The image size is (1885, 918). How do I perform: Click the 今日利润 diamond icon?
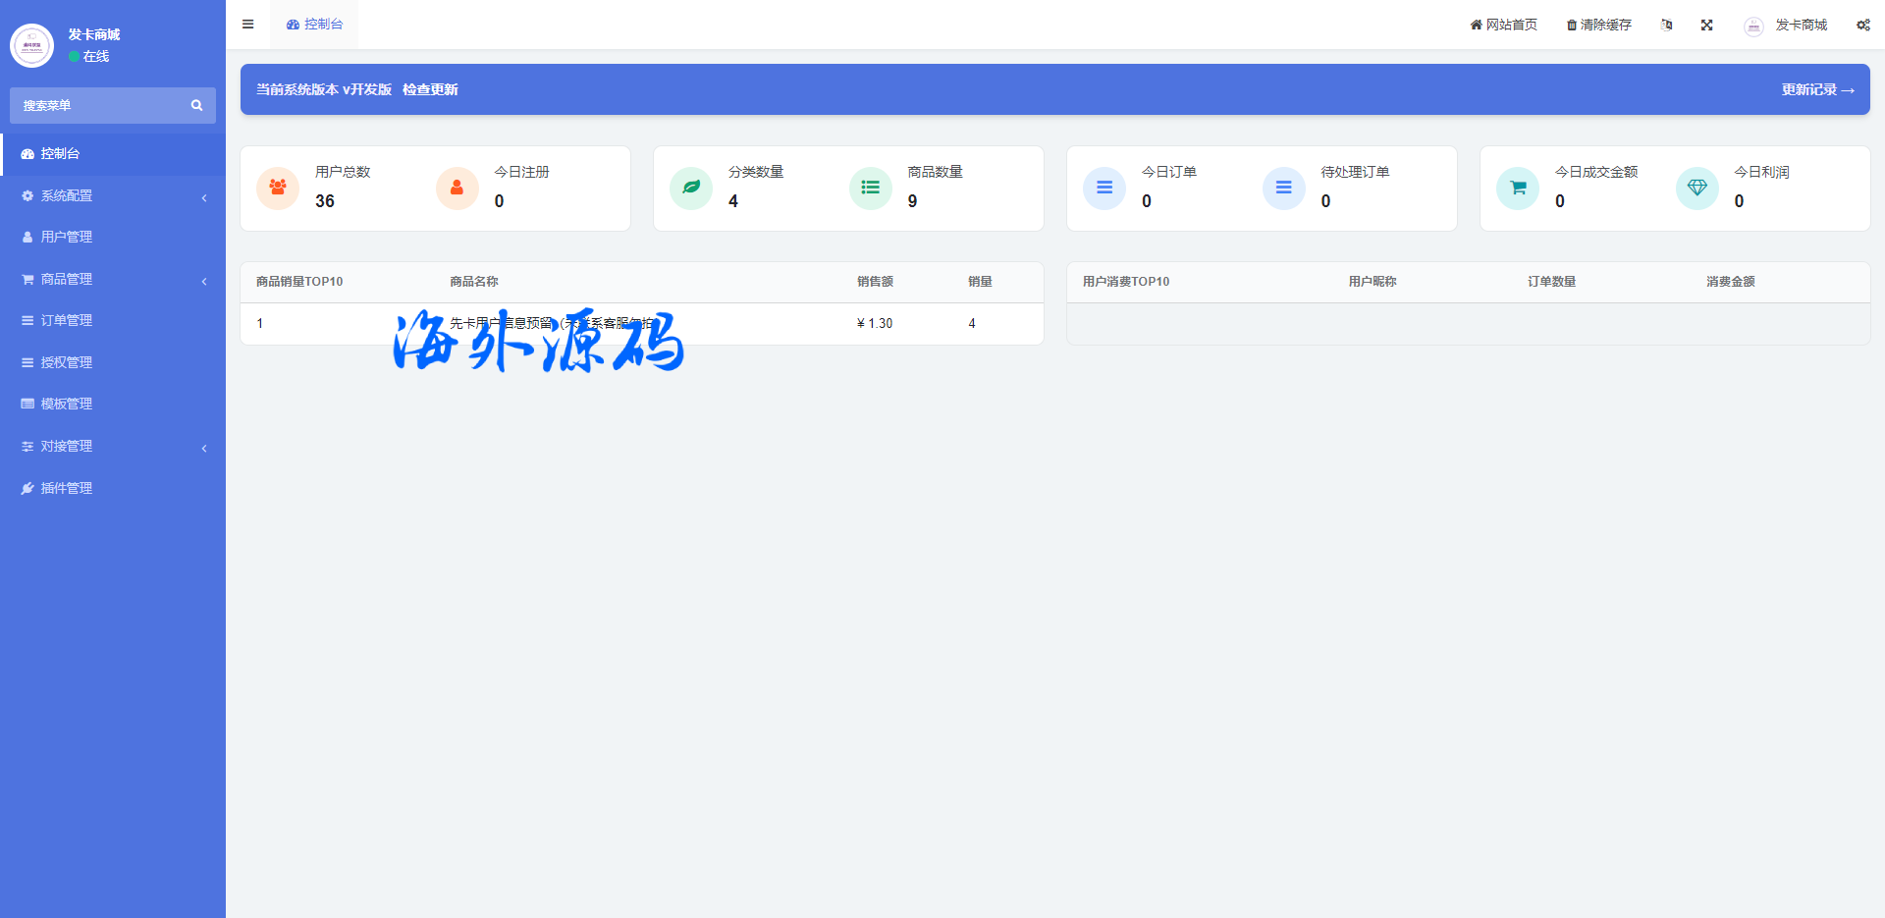pos(1696,188)
